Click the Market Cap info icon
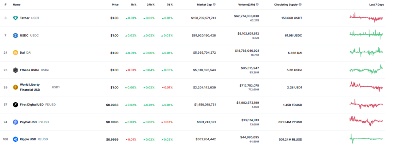414x147 pixels. coord(214,4)
